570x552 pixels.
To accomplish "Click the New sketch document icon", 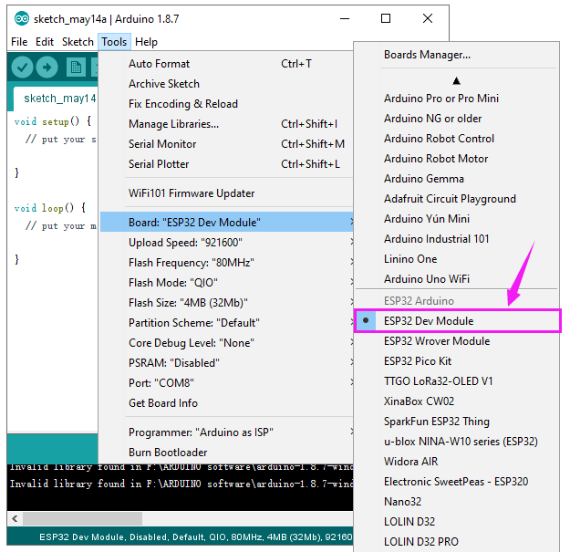I will pos(76,68).
